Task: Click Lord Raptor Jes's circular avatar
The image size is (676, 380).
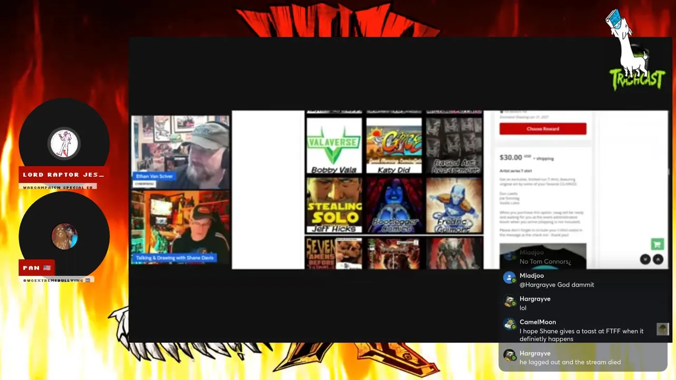Action: (64, 144)
